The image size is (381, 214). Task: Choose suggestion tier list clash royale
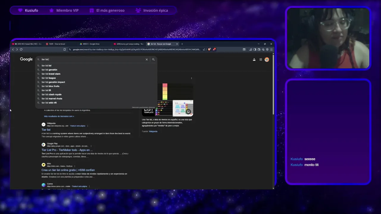coord(96,95)
